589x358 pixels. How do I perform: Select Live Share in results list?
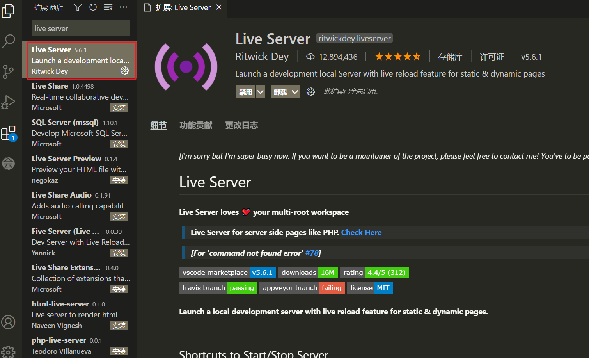(80, 97)
